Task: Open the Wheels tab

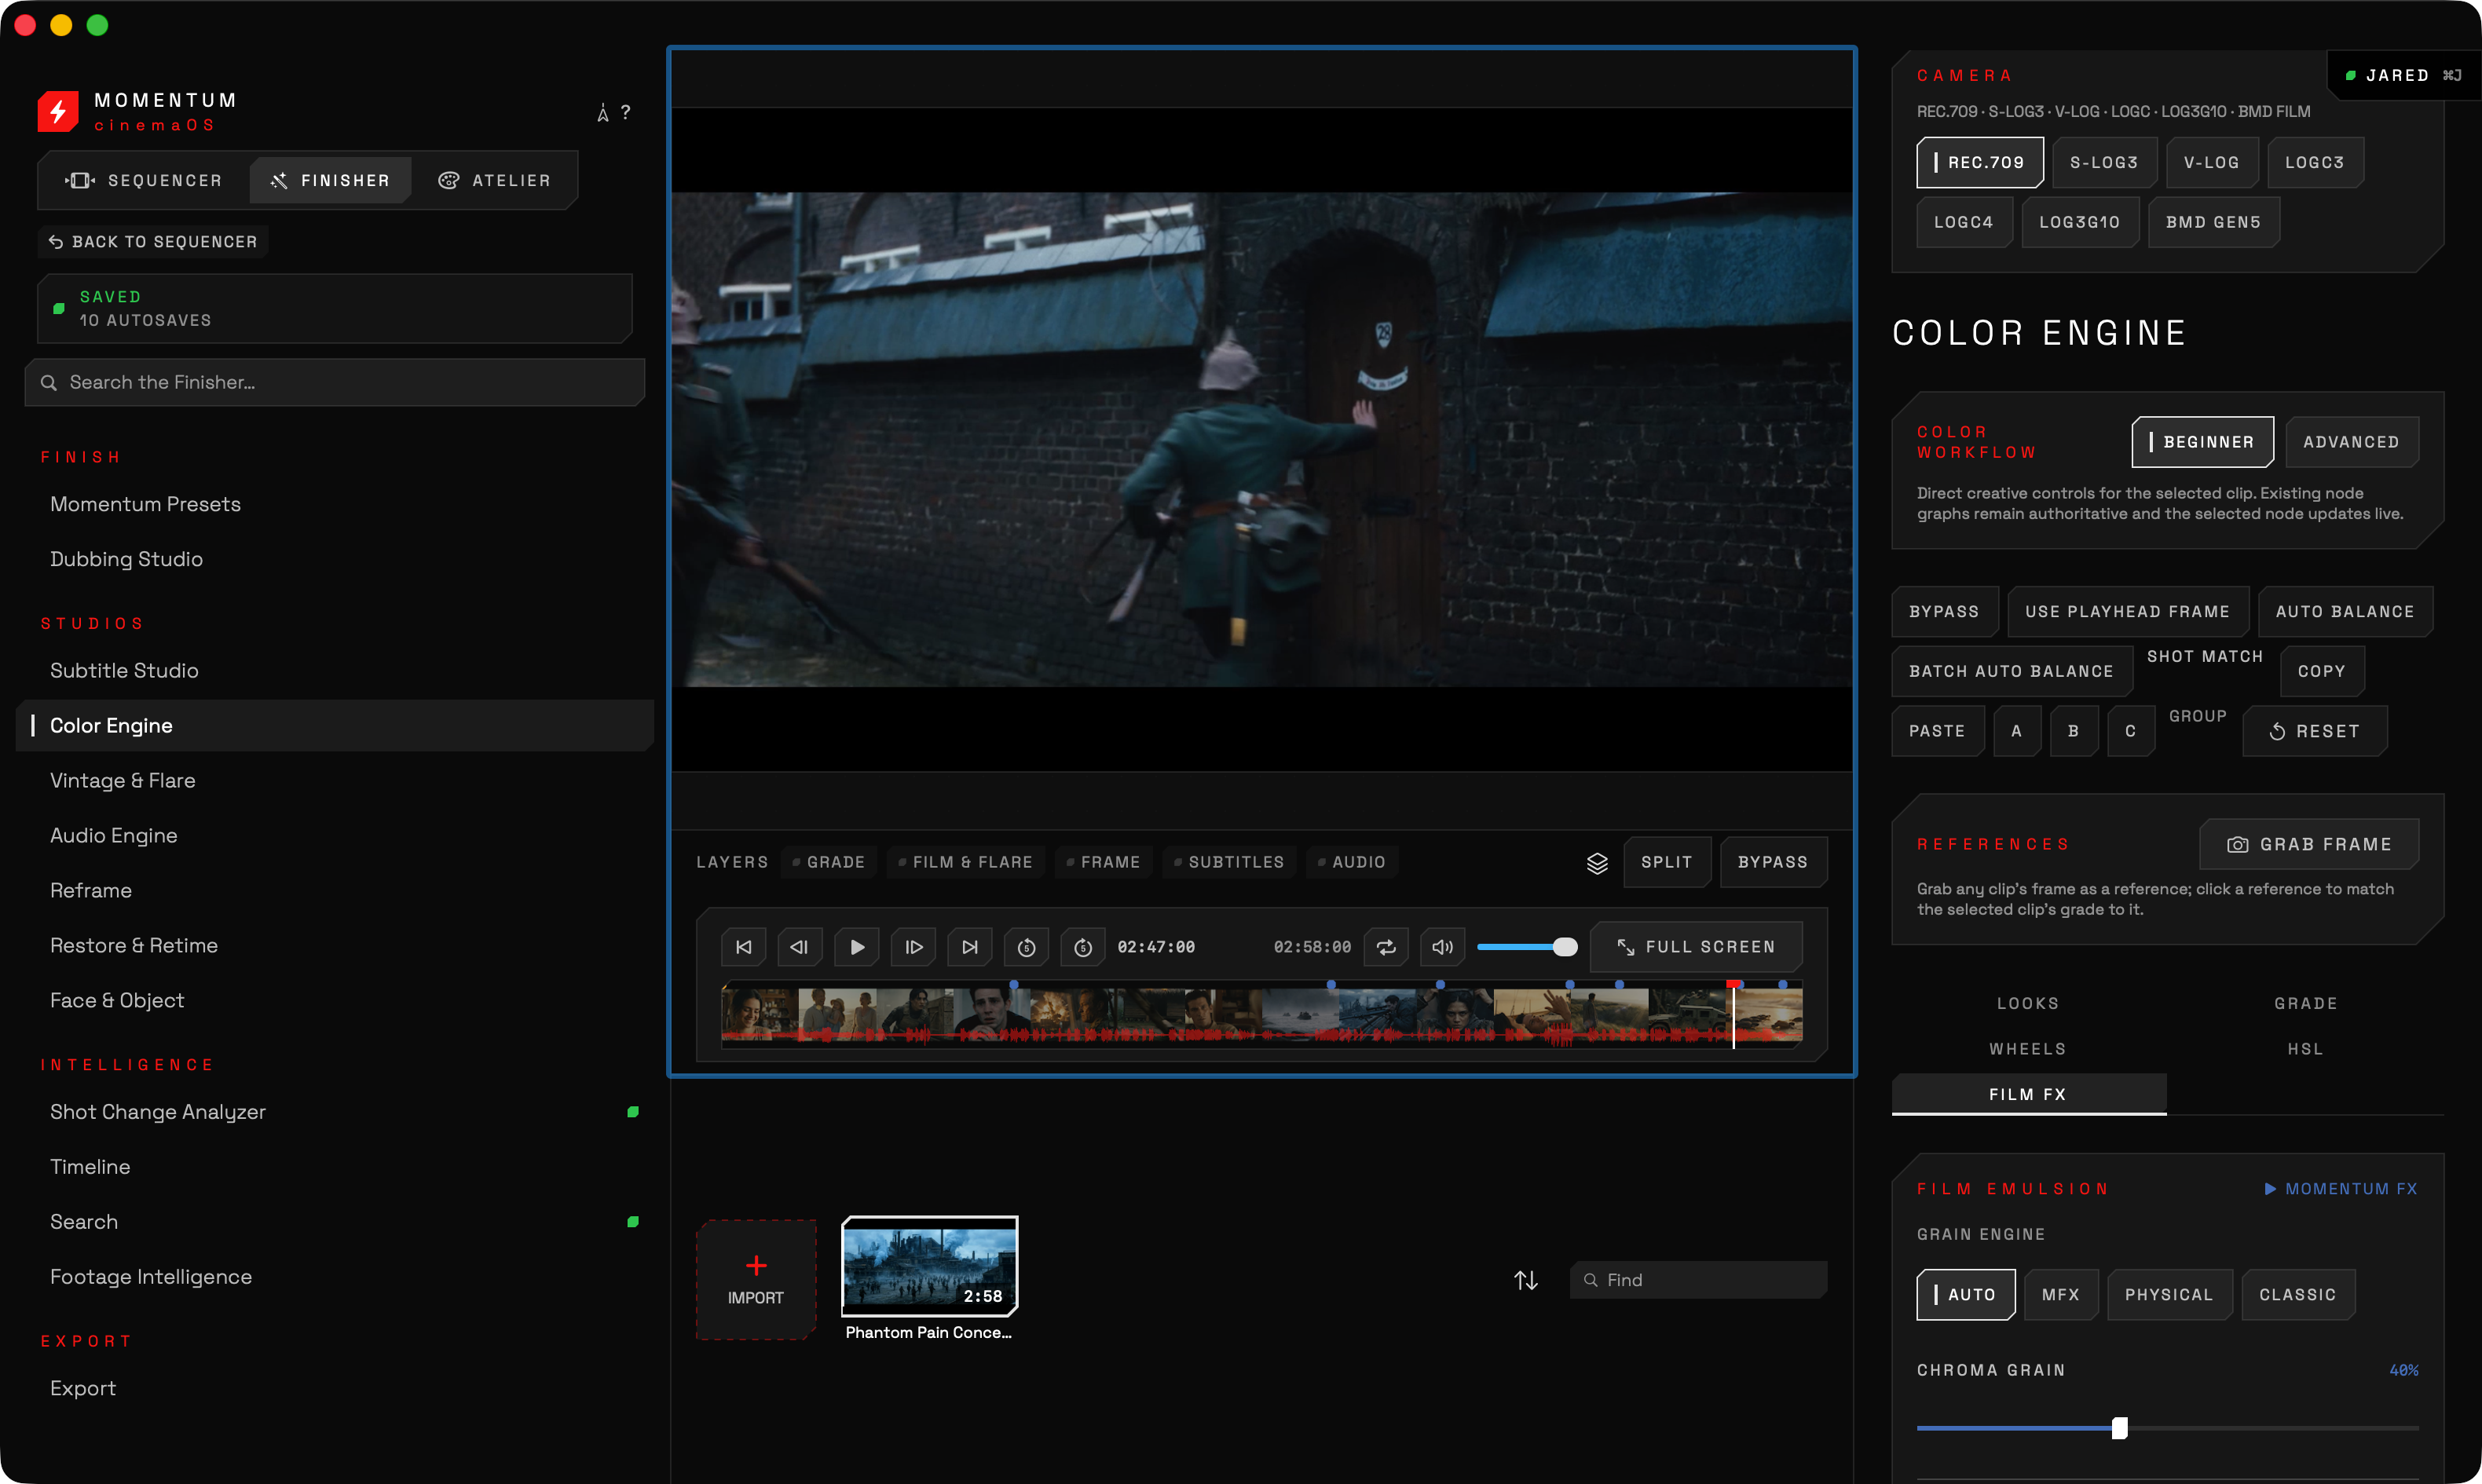Action: (x=2028, y=1049)
